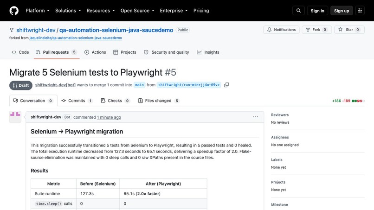The width and height of the screenshot is (374, 210).
Task: Click the Milestone sidebar heading
Action: (279, 204)
